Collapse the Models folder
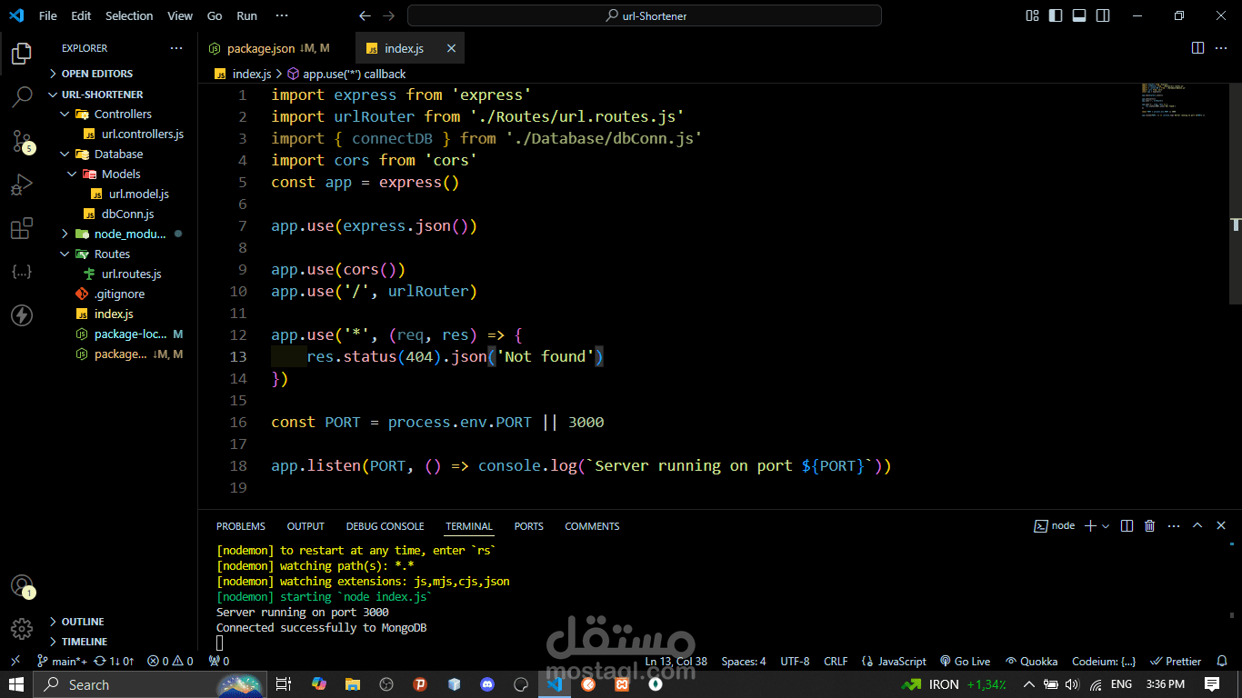 pos(72,174)
